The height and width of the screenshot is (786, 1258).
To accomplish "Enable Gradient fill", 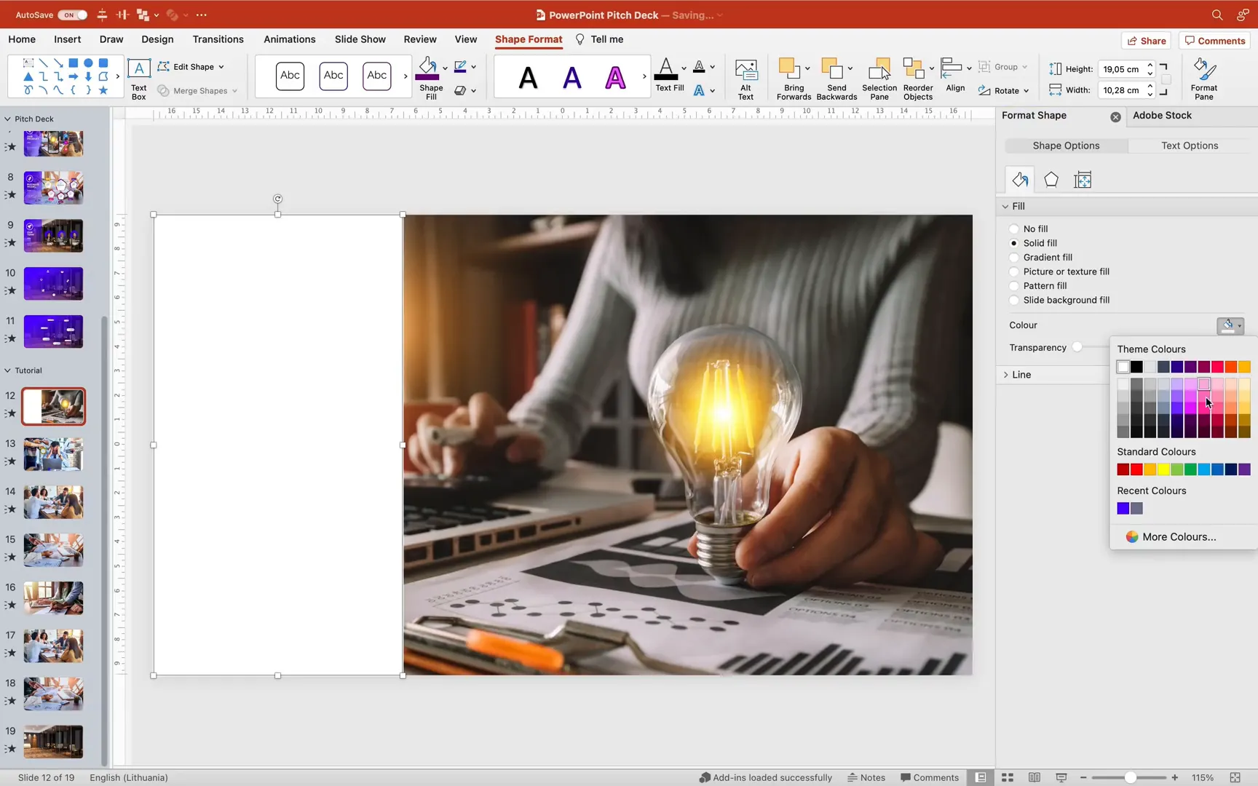I will pos(1014,257).
